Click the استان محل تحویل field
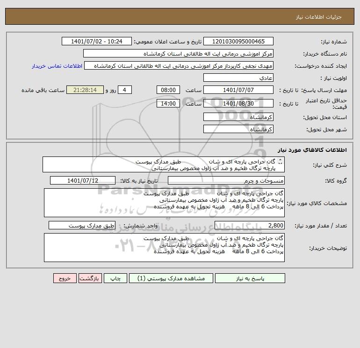This screenshot has width=360, height=348. tap(238, 117)
